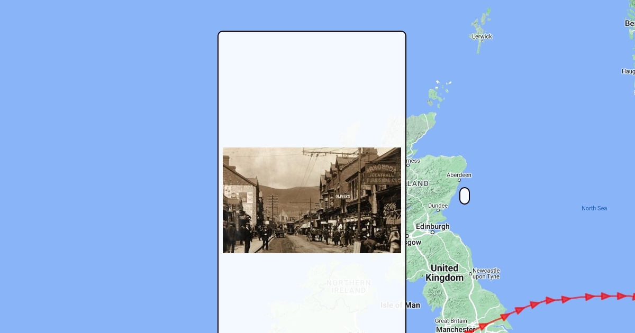Click the Edinburgh city label
The image size is (635, 333).
433,226
